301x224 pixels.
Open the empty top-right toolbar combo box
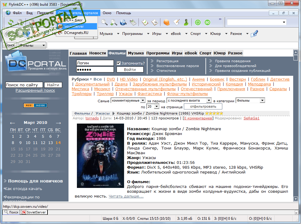tap(257, 22)
